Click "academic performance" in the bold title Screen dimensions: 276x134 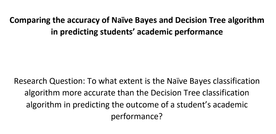pos(180,32)
